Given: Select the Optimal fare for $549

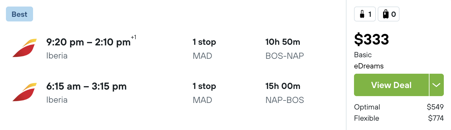Looking at the screenshot, I should pyautogui.click(x=399, y=107).
